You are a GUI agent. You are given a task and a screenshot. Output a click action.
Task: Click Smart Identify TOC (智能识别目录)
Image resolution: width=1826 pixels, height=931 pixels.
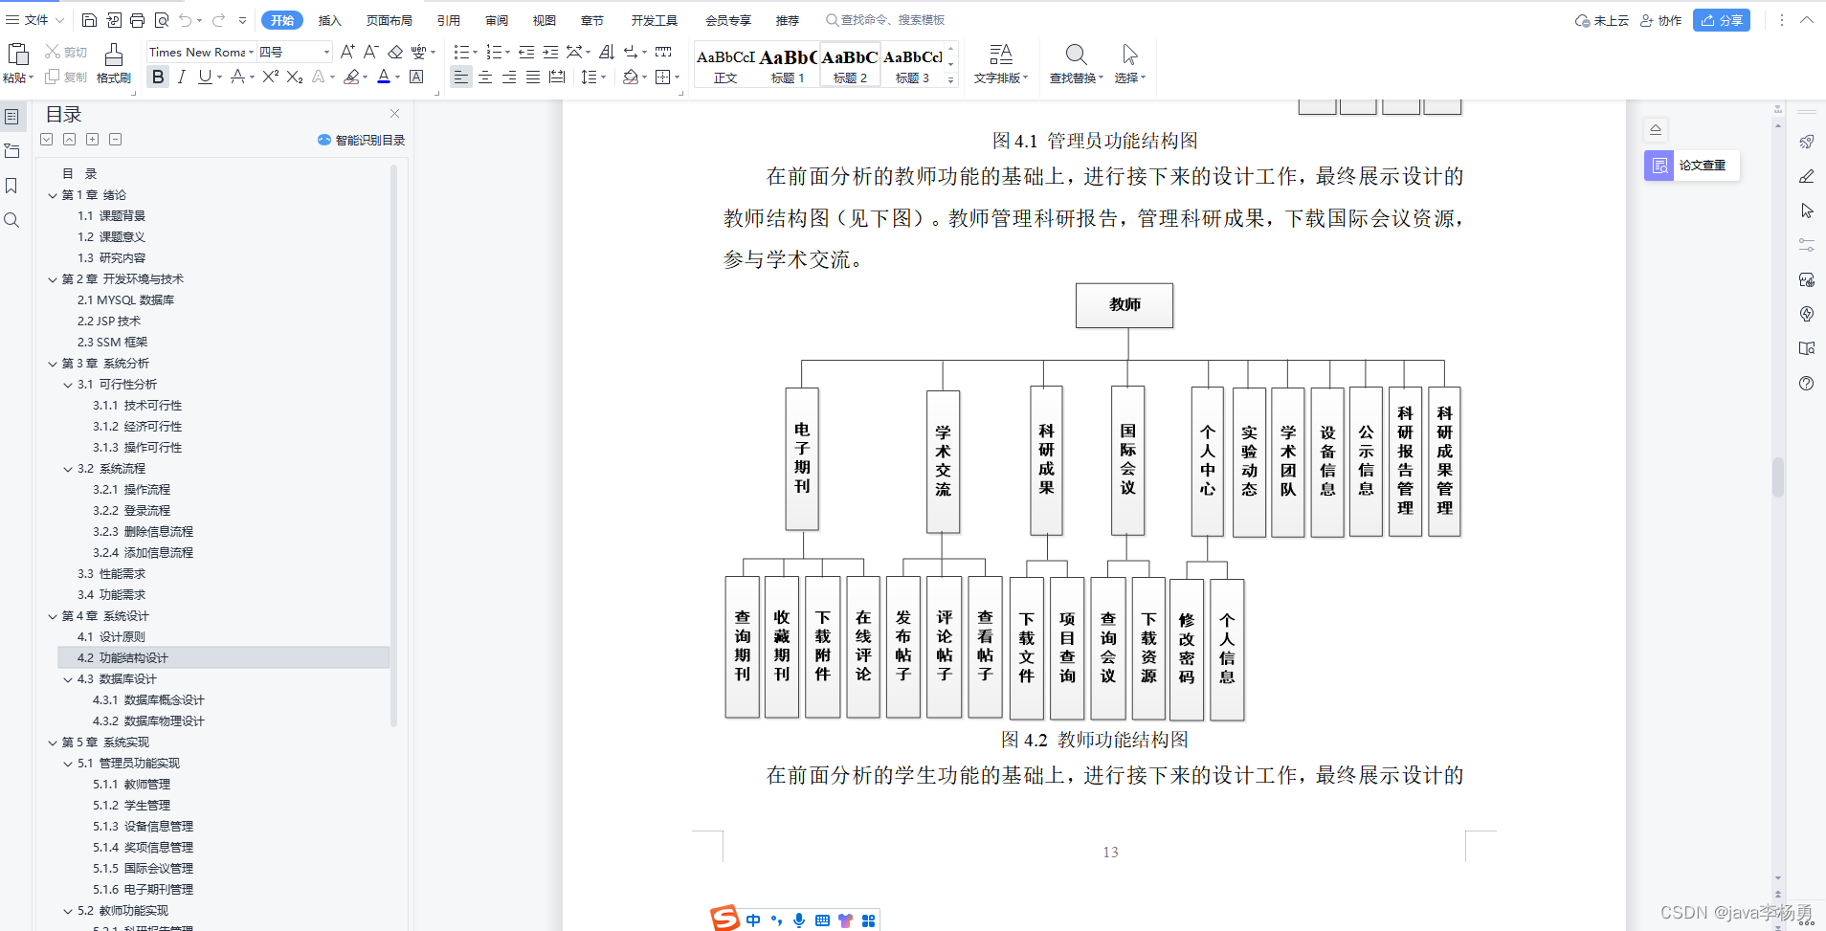361,140
